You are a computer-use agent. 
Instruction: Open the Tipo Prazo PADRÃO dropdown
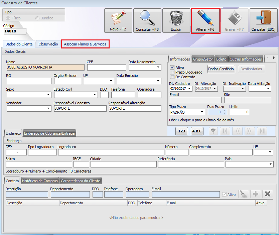(202, 112)
